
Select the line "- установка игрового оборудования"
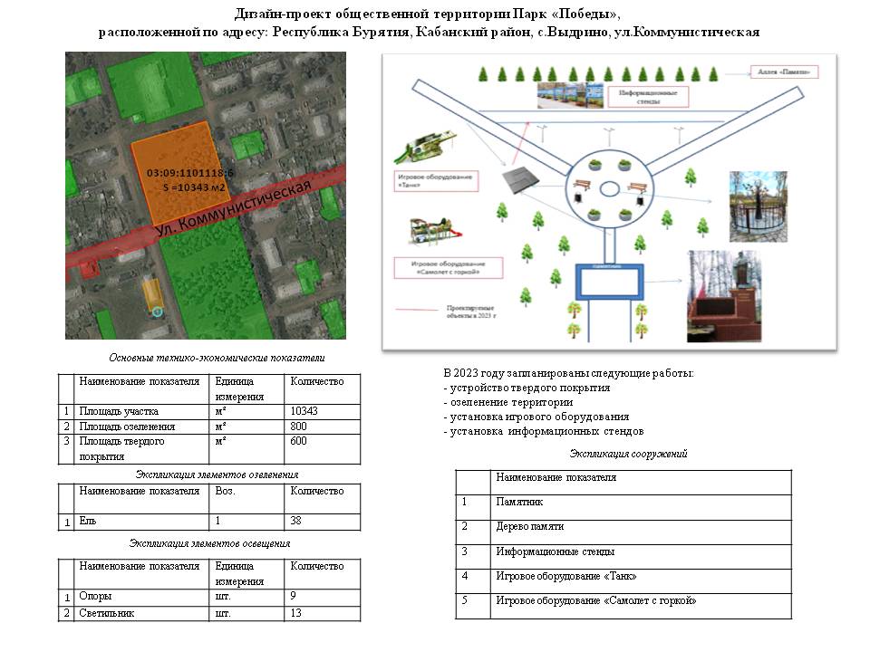[536, 417]
